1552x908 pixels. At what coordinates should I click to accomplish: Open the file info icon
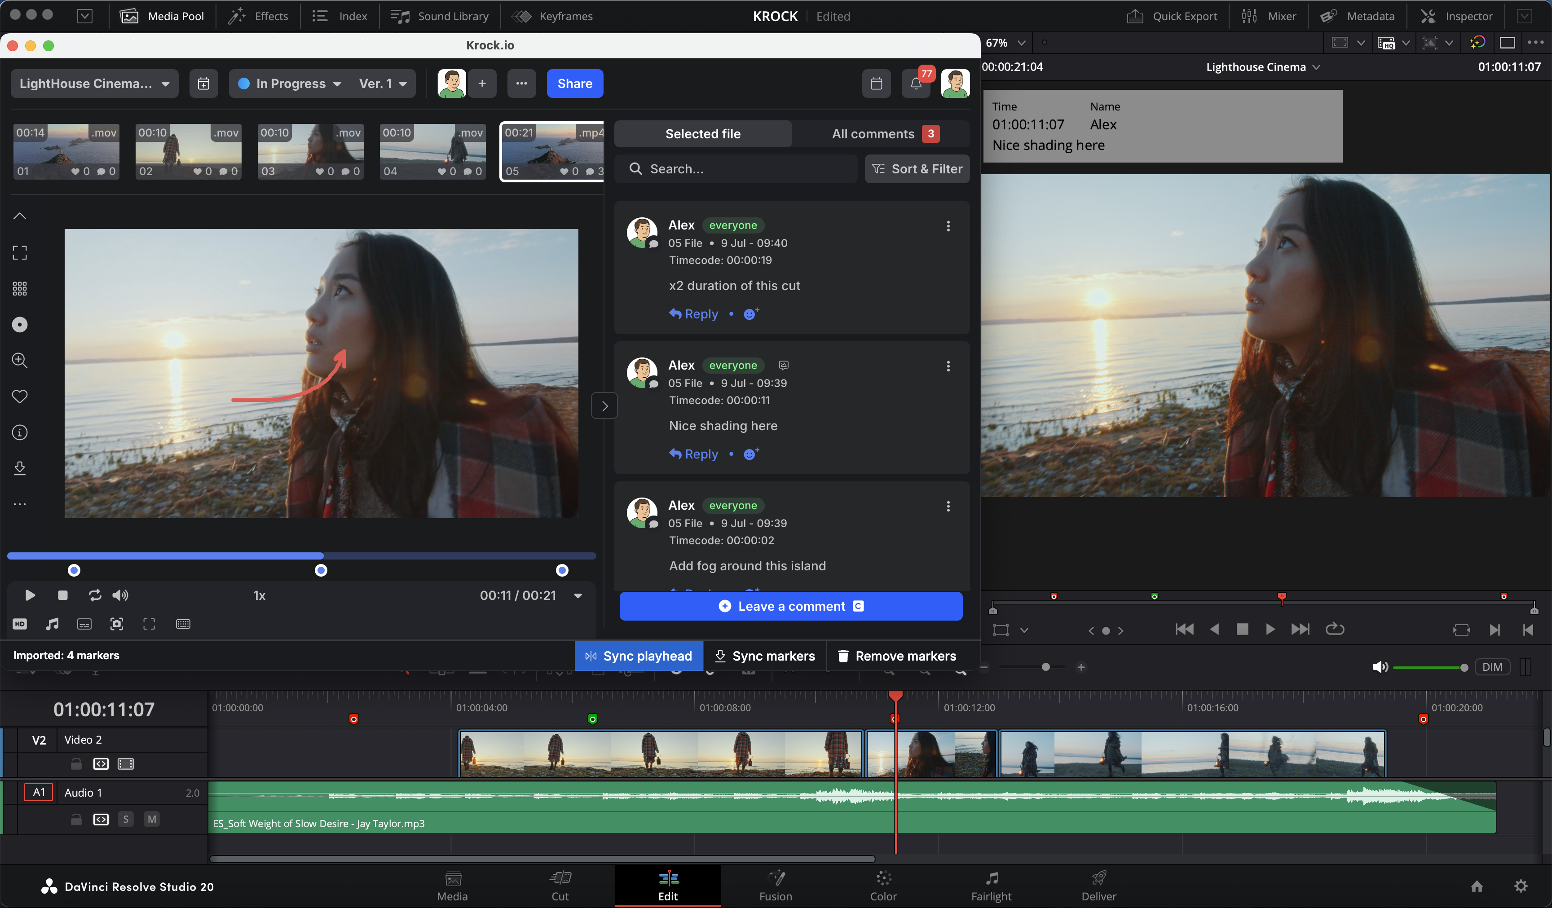pyautogui.click(x=20, y=432)
